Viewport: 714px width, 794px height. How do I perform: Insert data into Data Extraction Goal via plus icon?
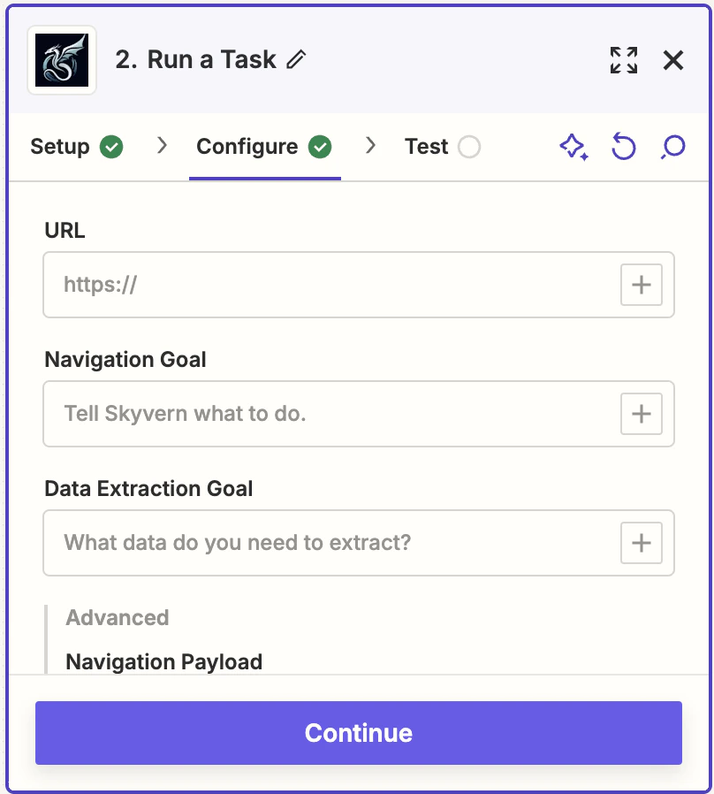pos(642,543)
